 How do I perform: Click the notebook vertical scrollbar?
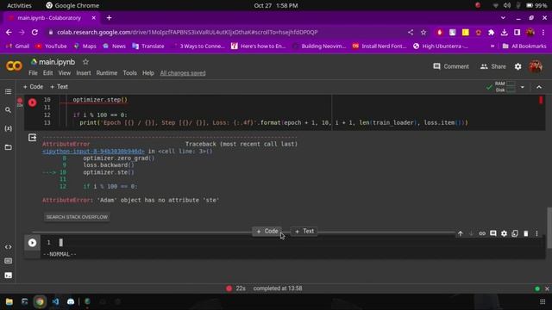(549, 227)
